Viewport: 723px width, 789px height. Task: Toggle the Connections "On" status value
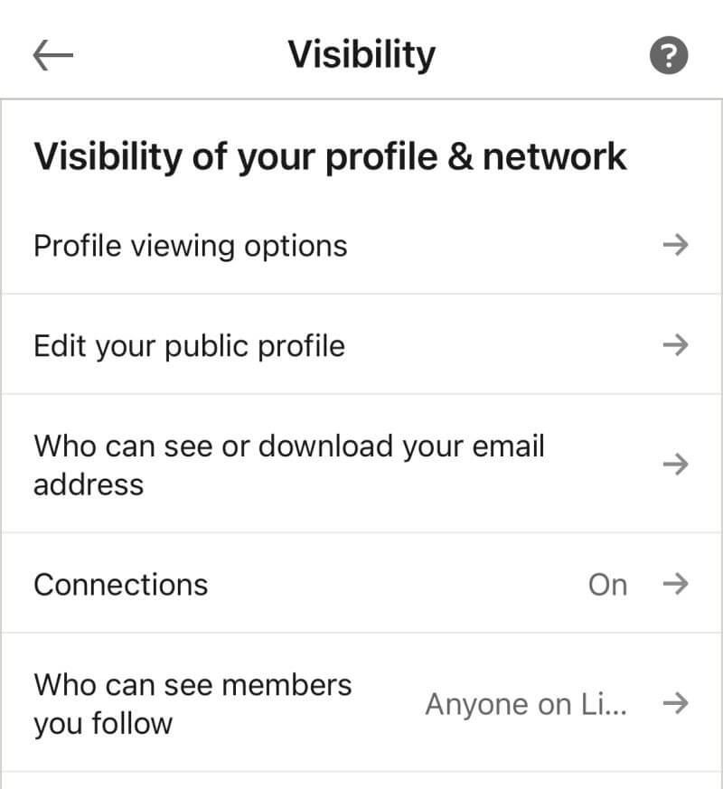[607, 585]
